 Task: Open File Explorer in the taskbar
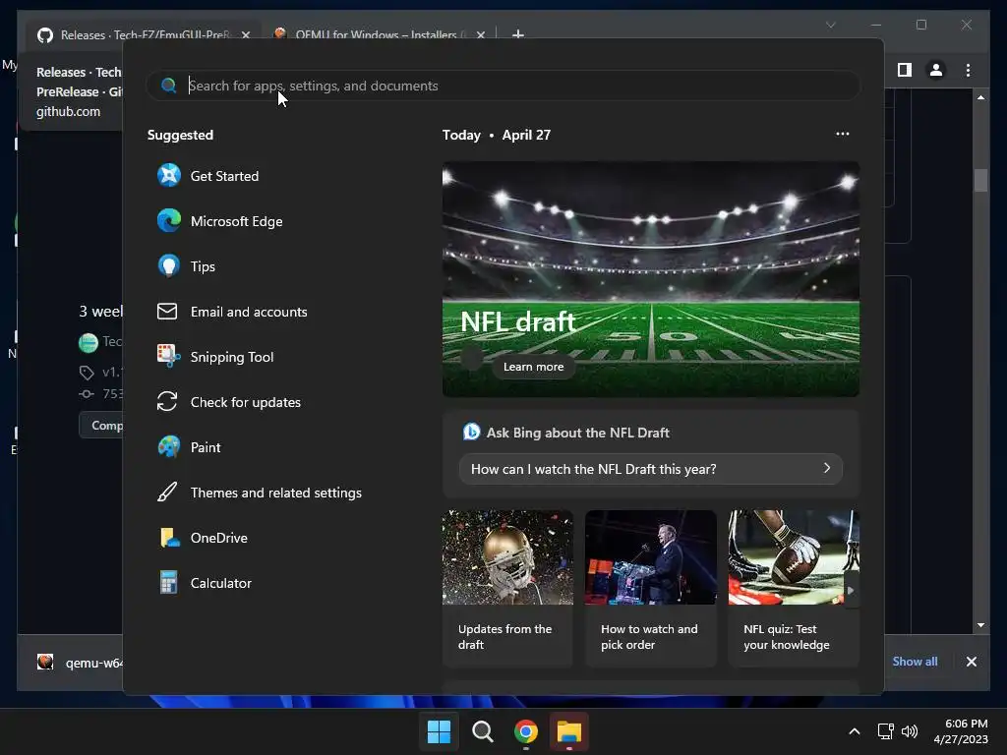coord(569,731)
